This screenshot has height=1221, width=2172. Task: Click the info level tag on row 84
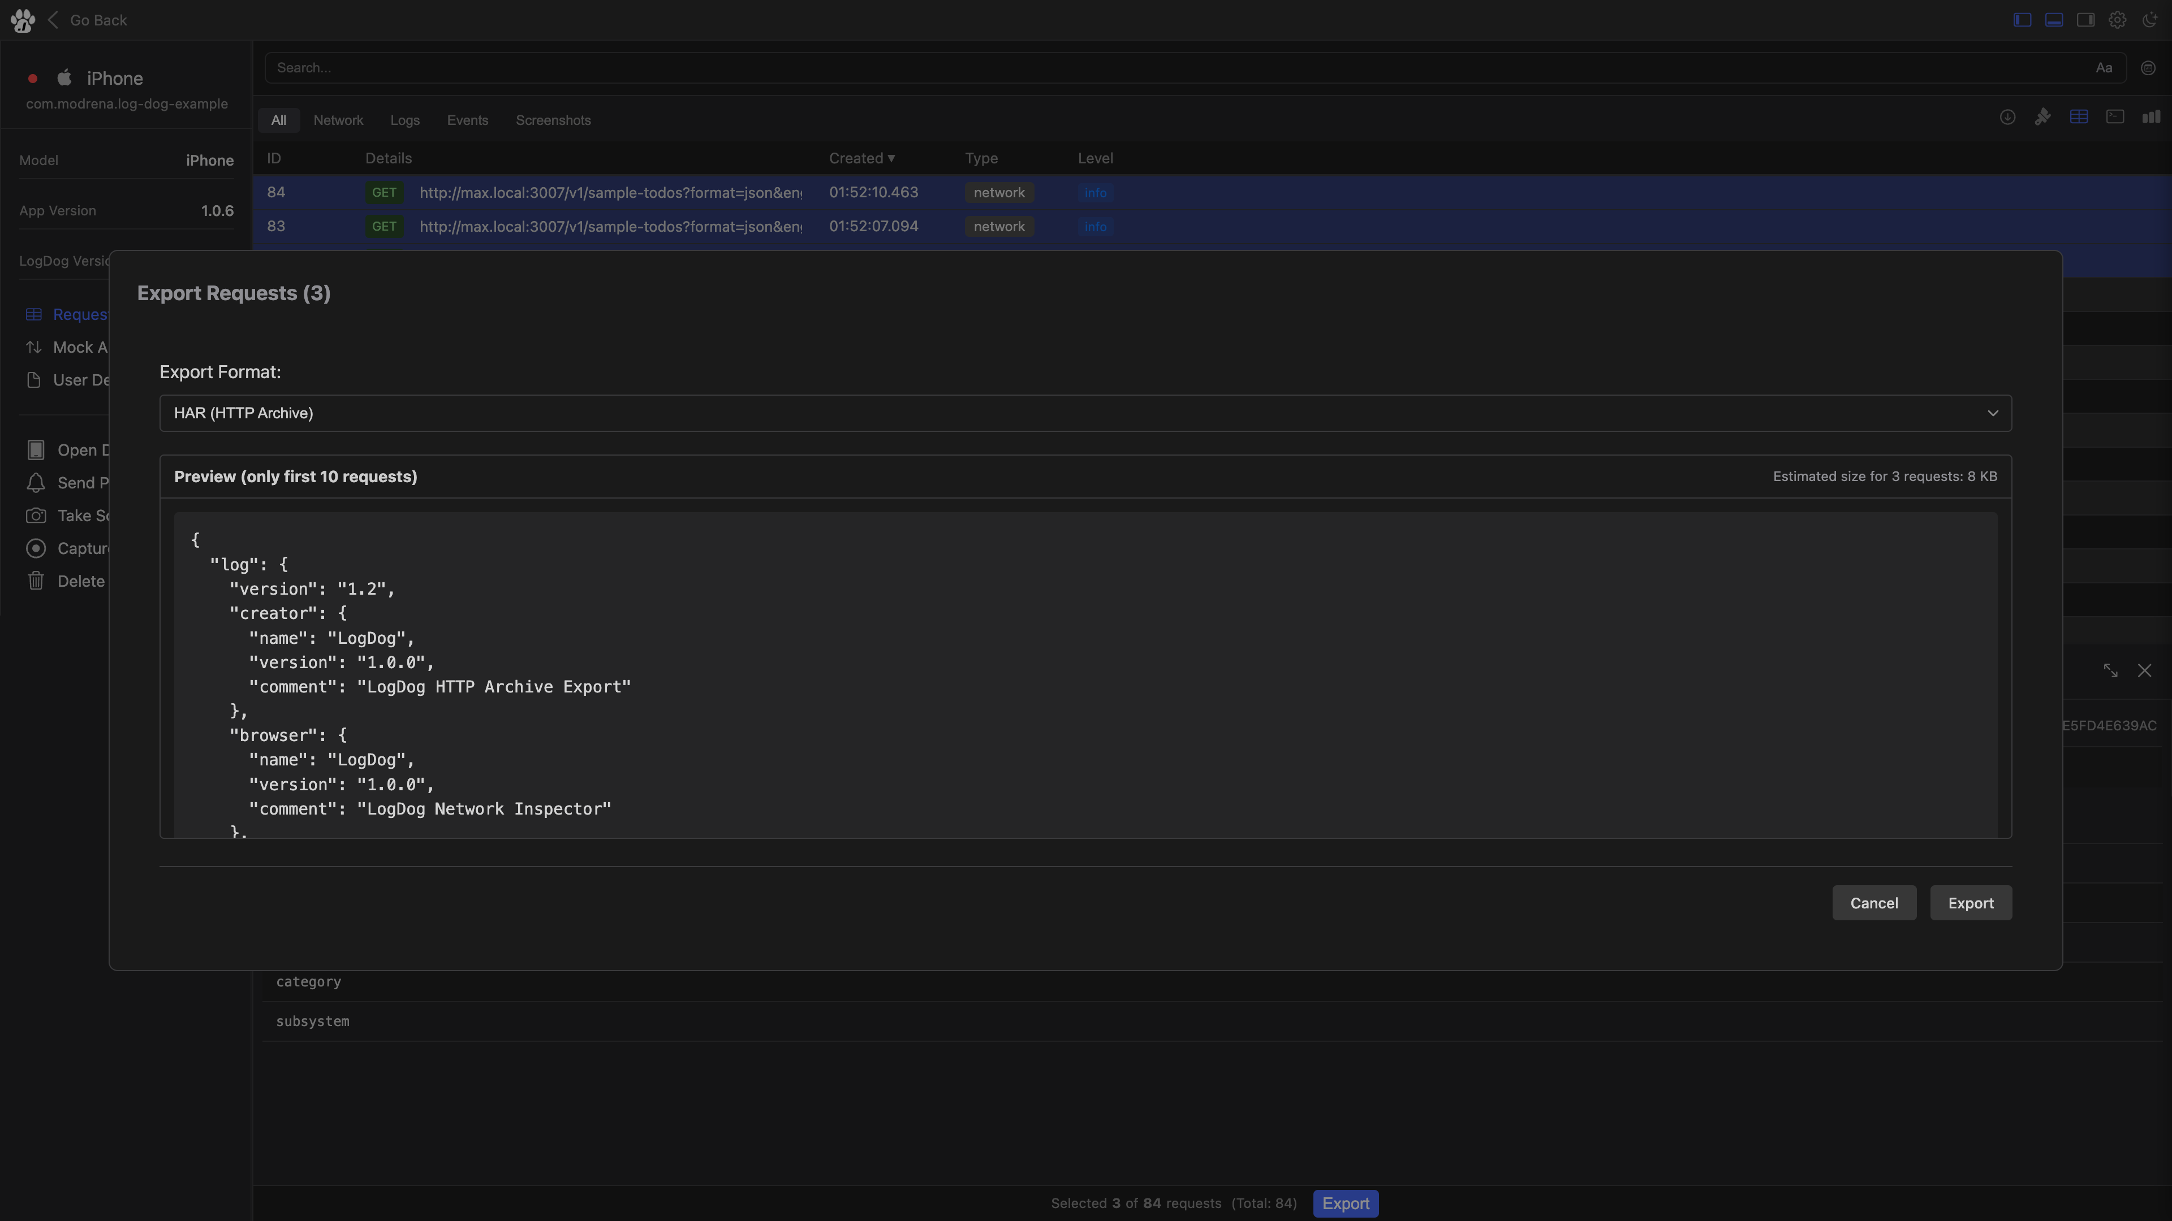pos(1095,193)
